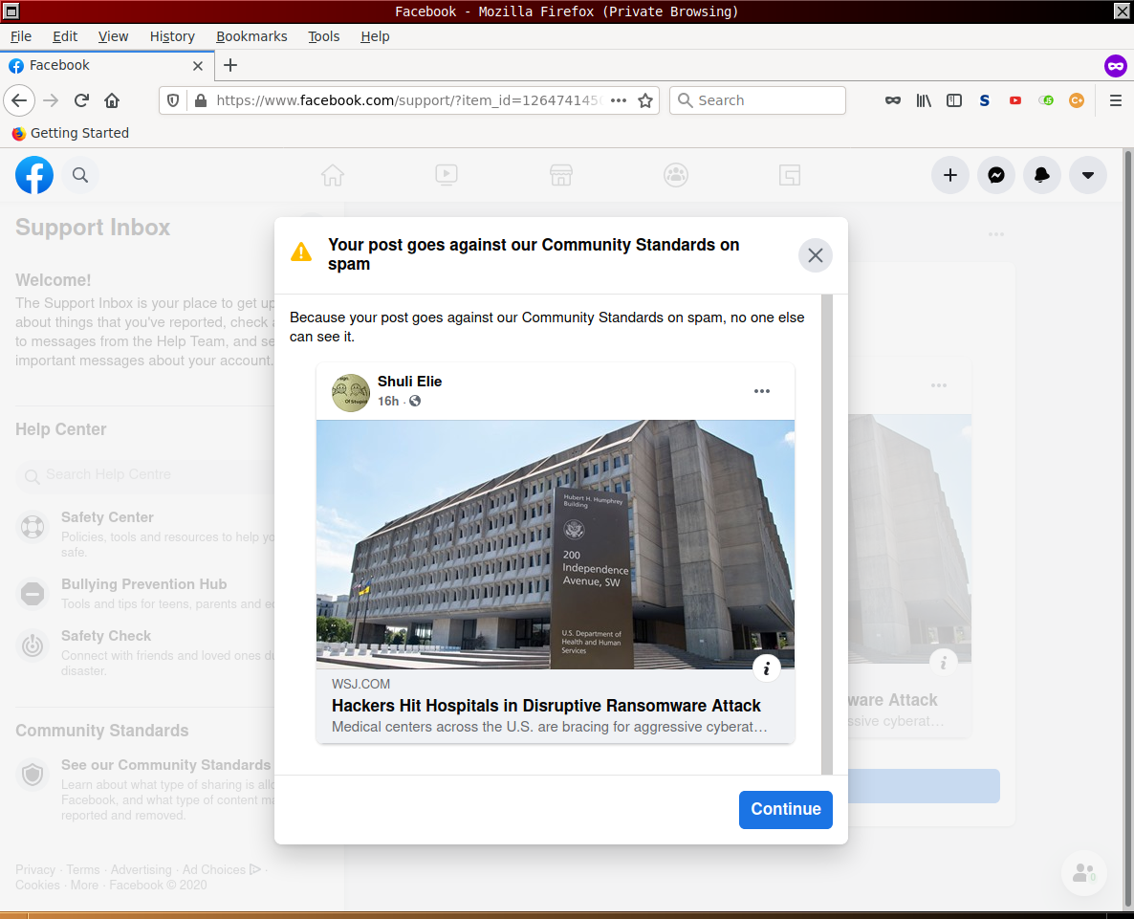Click the Firefox Search input field

[757, 100]
